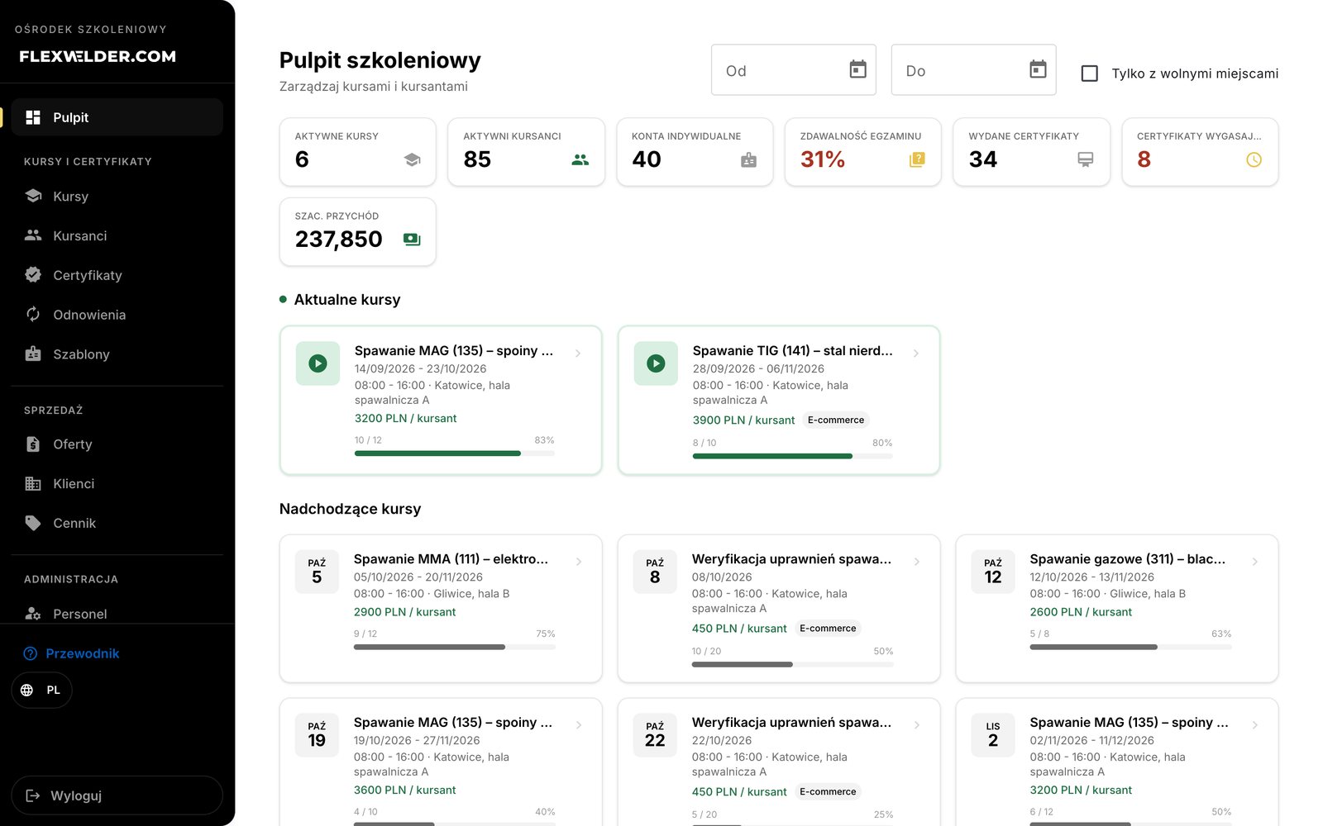Image resolution: width=1323 pixels, height=826 pixels.
Task: Open the calendar icon in the Do date field
Action: [x=1038, y=69]
